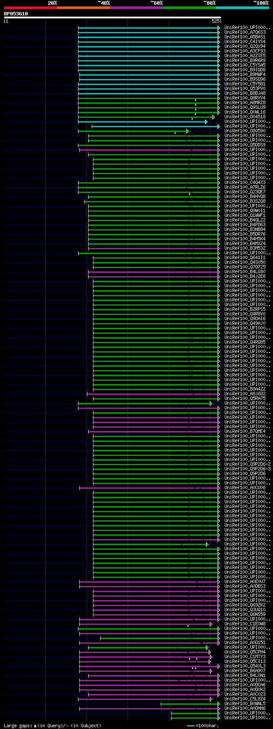Click the green ~80% identity legend segment
This screenshot has width=273, height=729.
point(189,8)
